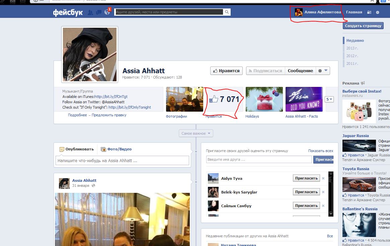
Task: Click the friends list scrollbar up arrow
Action: (331, 174)
